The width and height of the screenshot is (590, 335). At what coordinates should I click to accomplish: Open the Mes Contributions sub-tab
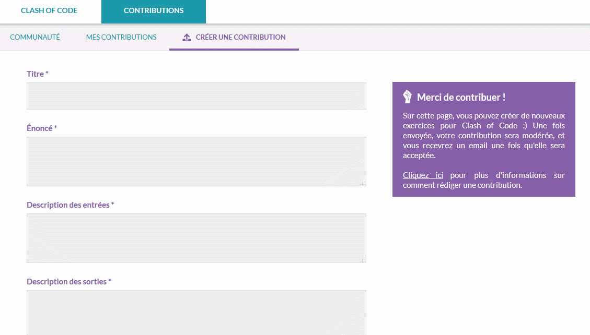pyautogui.click(x=121, y=37)
